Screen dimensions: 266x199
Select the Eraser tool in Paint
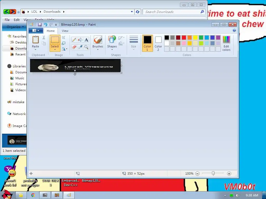(74, 47)
